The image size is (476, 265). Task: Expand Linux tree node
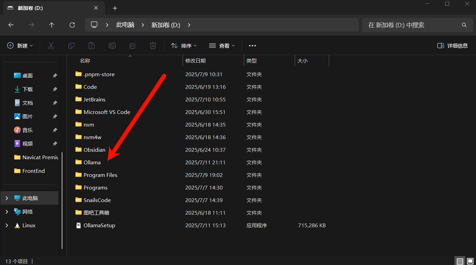click(7, 225)
